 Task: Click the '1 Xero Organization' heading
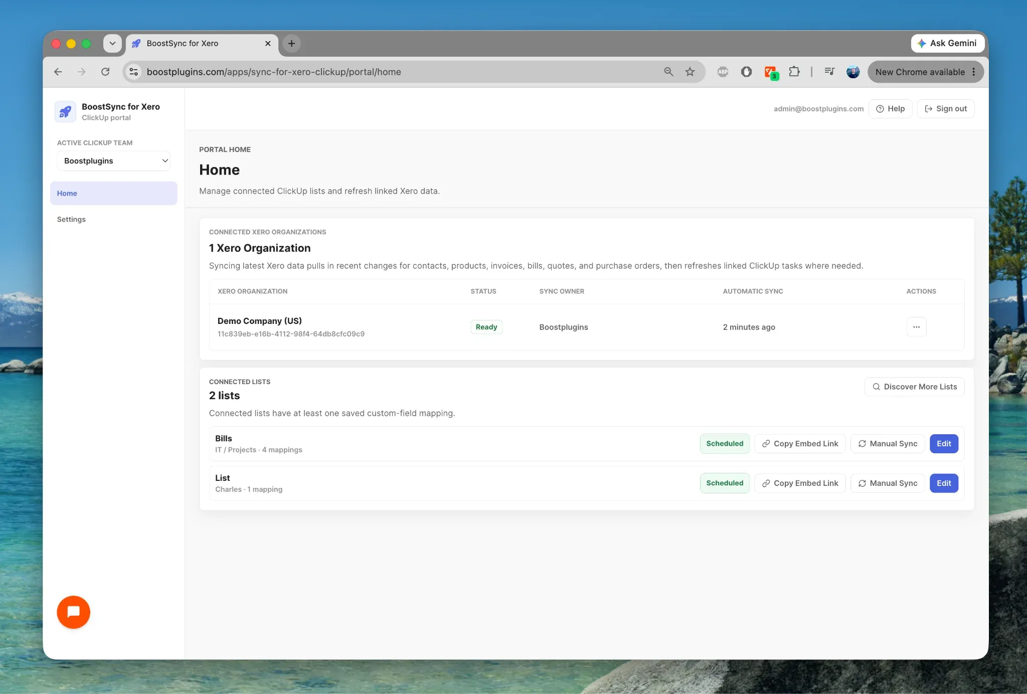click(x=260, y=248)
